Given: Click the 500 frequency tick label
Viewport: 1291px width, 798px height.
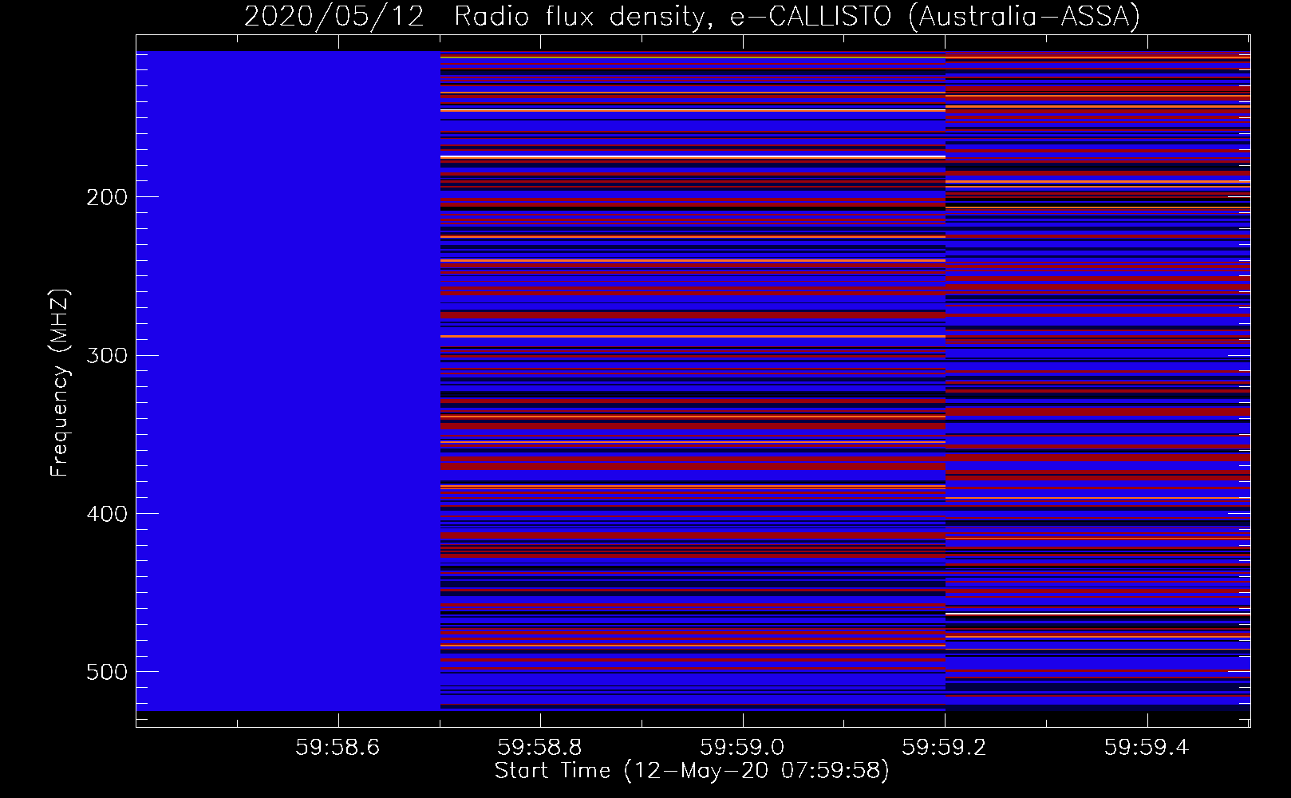Looking at the screenshot, I should point(107,672).
